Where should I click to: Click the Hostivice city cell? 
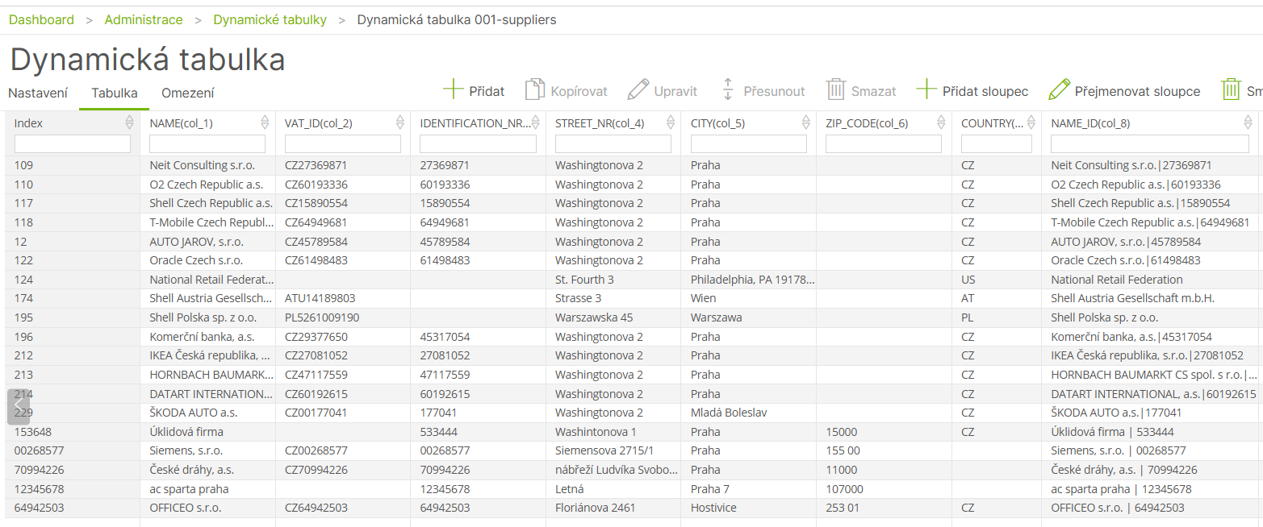749,508
